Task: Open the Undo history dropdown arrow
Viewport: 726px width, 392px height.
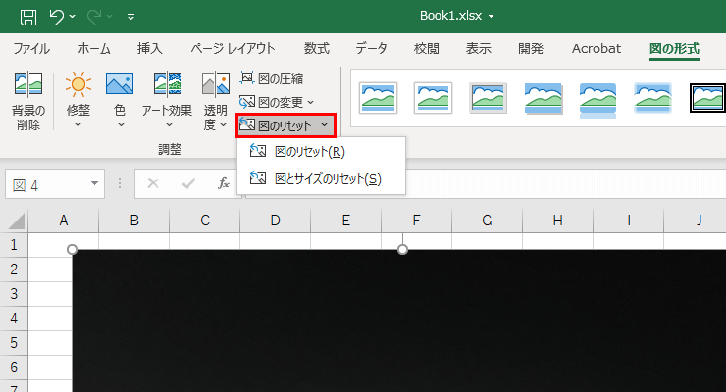Action: click(x=73, y=17)
